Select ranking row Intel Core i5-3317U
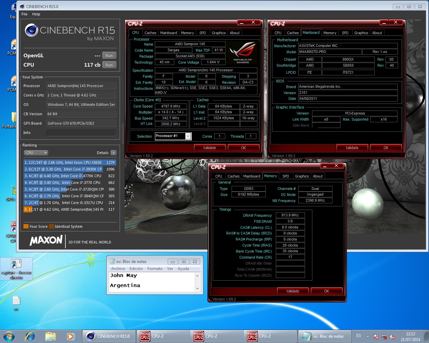Screen dimensions: 429x343 click(70, 203)
